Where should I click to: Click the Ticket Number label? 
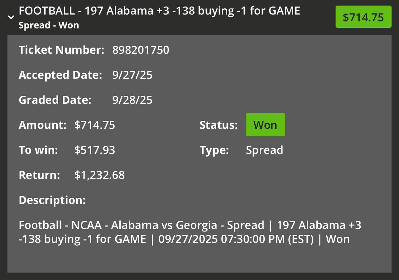pos(61,50)
